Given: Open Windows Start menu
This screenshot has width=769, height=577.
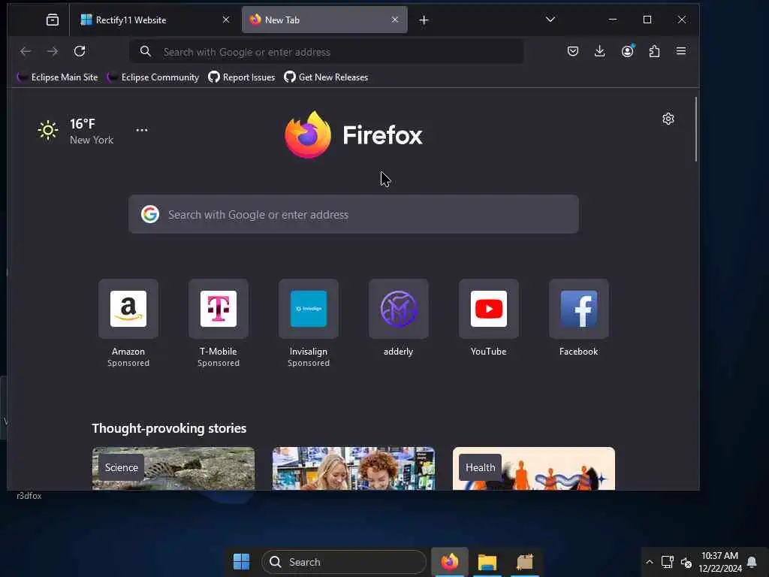Looking at the screenshot, I should coord(241,562).
